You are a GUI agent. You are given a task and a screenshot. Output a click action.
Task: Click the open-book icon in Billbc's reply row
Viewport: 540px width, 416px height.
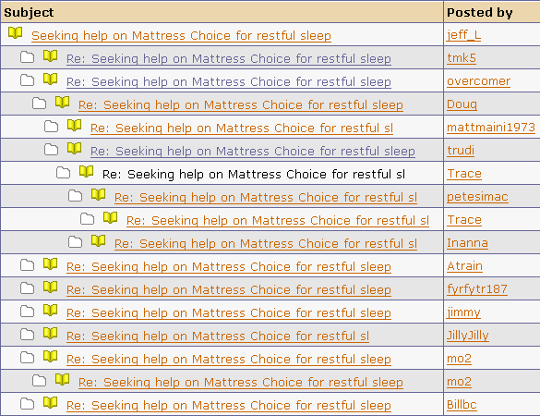coord(50,403)
